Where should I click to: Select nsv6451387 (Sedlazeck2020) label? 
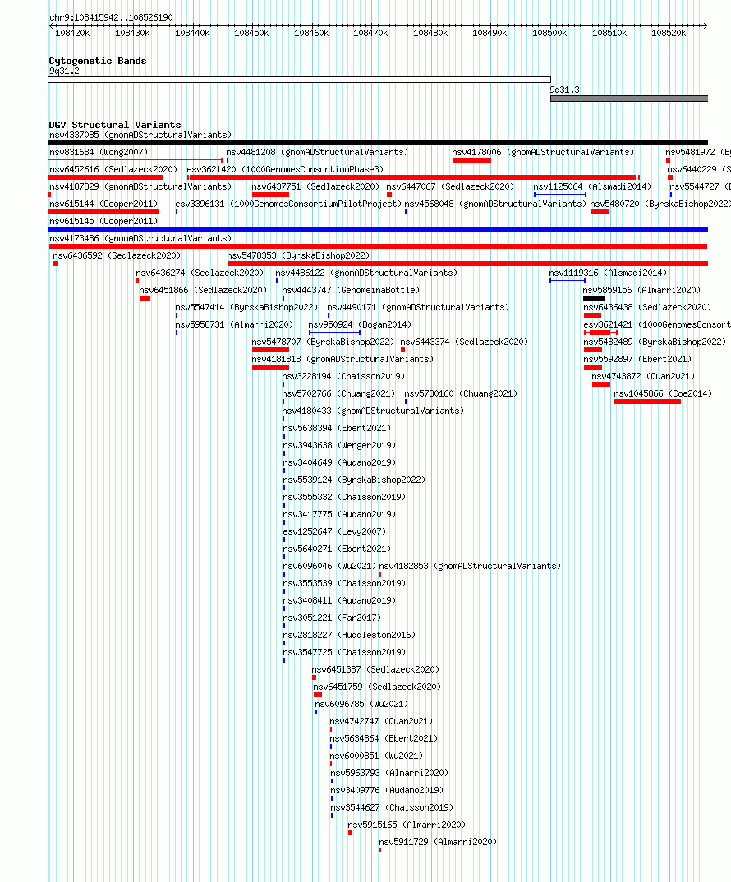click(x=375, y=670)
